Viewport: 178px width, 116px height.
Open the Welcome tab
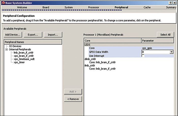(22, 7)
